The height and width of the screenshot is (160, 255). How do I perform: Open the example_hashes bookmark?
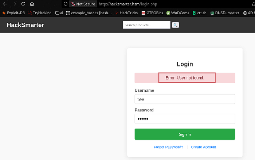point(89,13)
